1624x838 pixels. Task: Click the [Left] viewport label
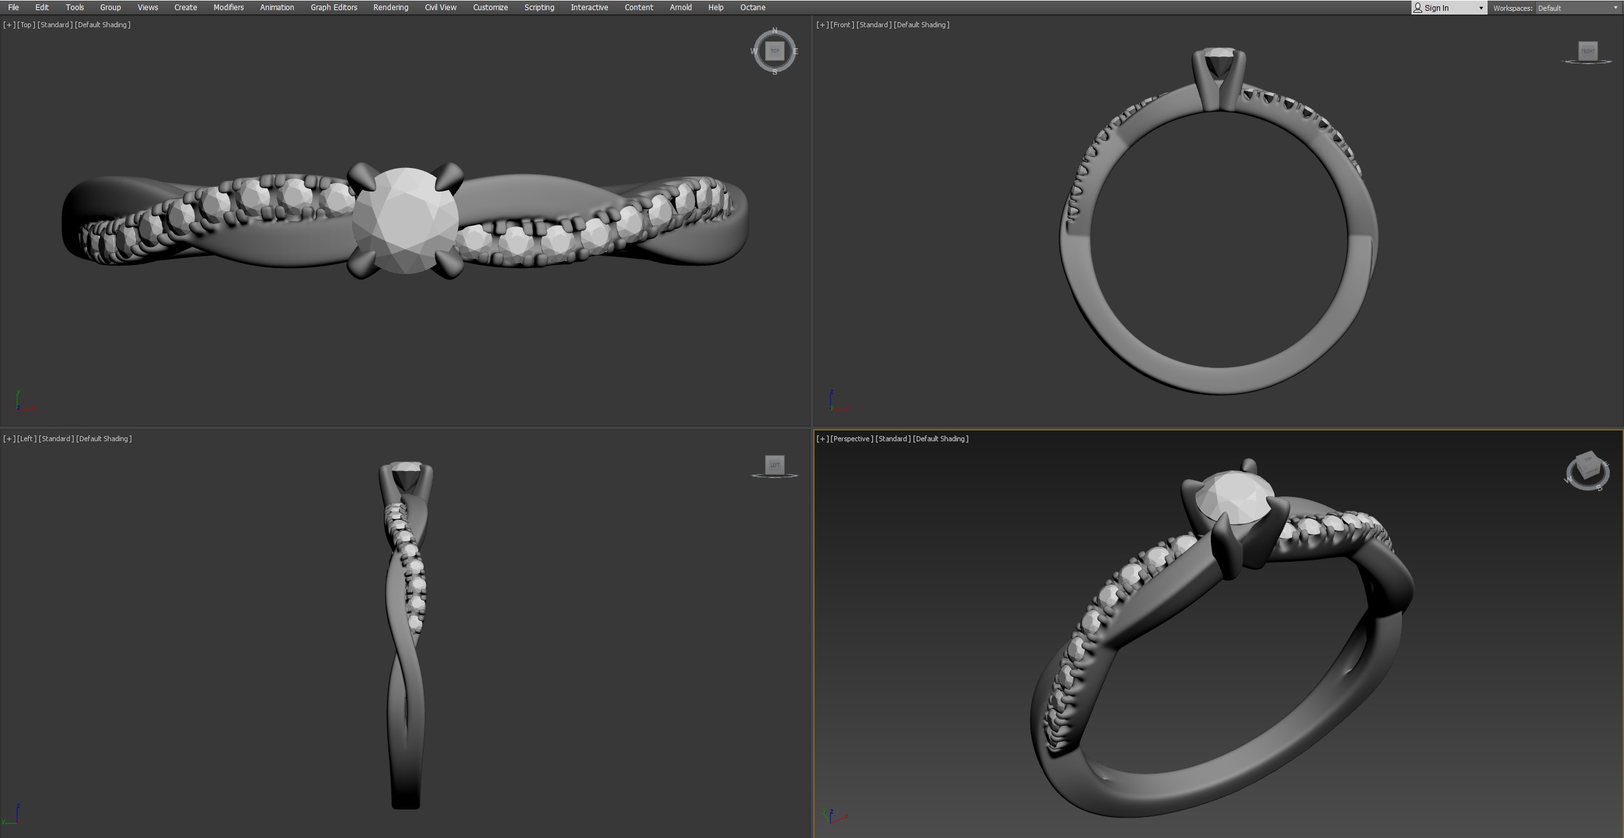tap(27, 439)
